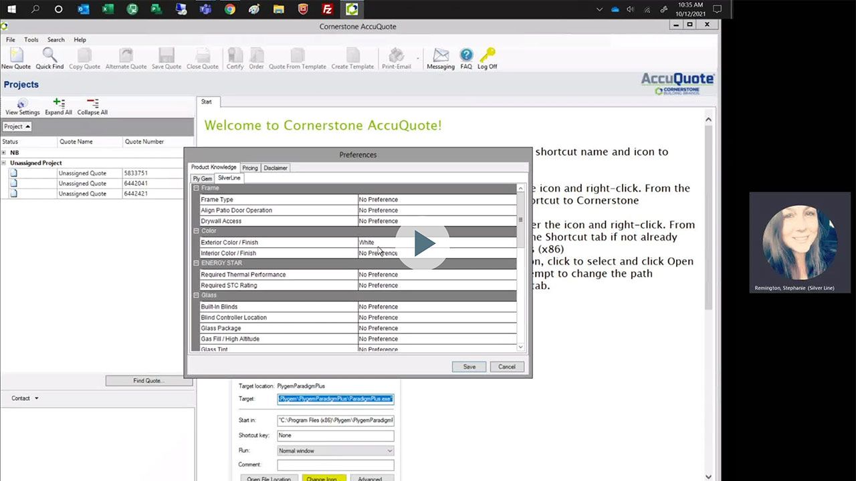
Task: Switch to the Ply Gem sub-tab
Action: (x=203, y=178)
